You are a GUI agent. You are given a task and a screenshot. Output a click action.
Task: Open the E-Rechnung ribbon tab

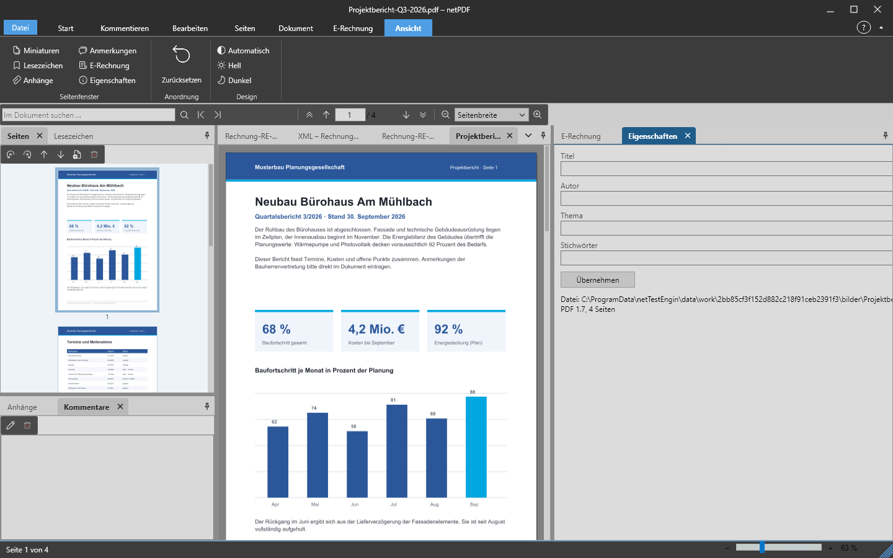click(353, 28)
